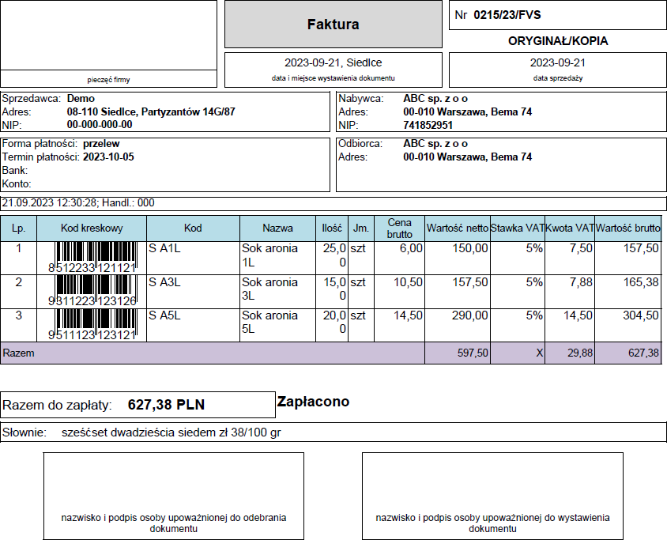The width and height of the screenshot is (667, 540).
Task: Click the barcode in row 2
Action: pyautogui.click(x=91, y=291)
